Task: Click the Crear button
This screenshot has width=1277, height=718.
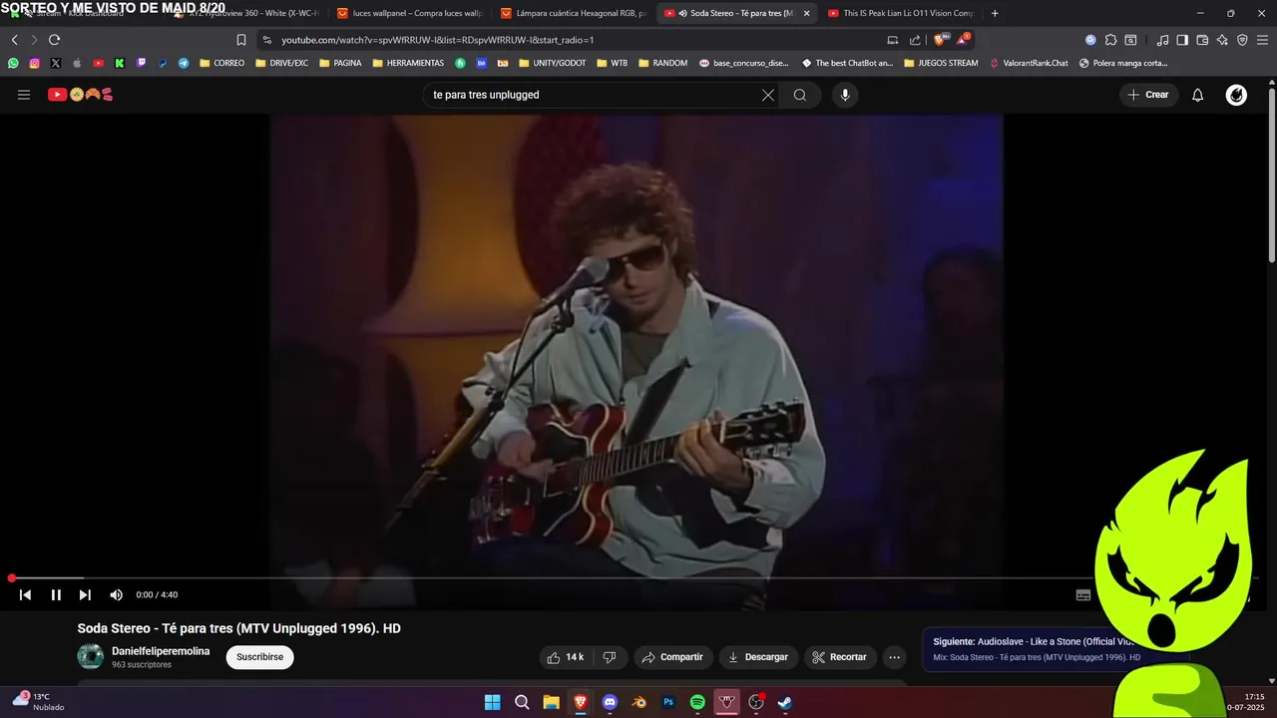Action: pos(1148,95)
